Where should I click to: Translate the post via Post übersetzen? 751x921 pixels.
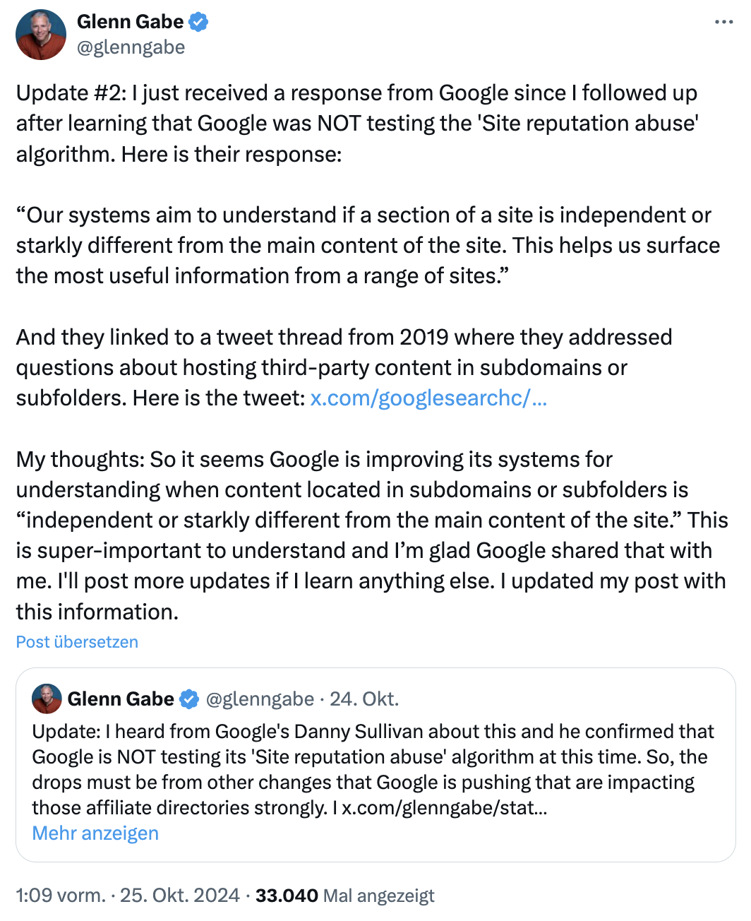[x=76, y=642]
